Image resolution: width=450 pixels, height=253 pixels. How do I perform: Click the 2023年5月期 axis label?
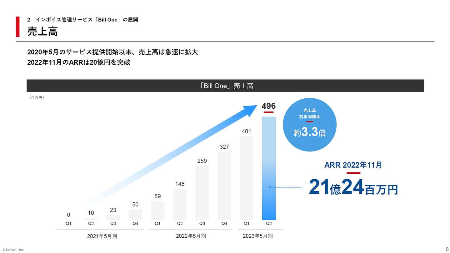coord(258,236)
